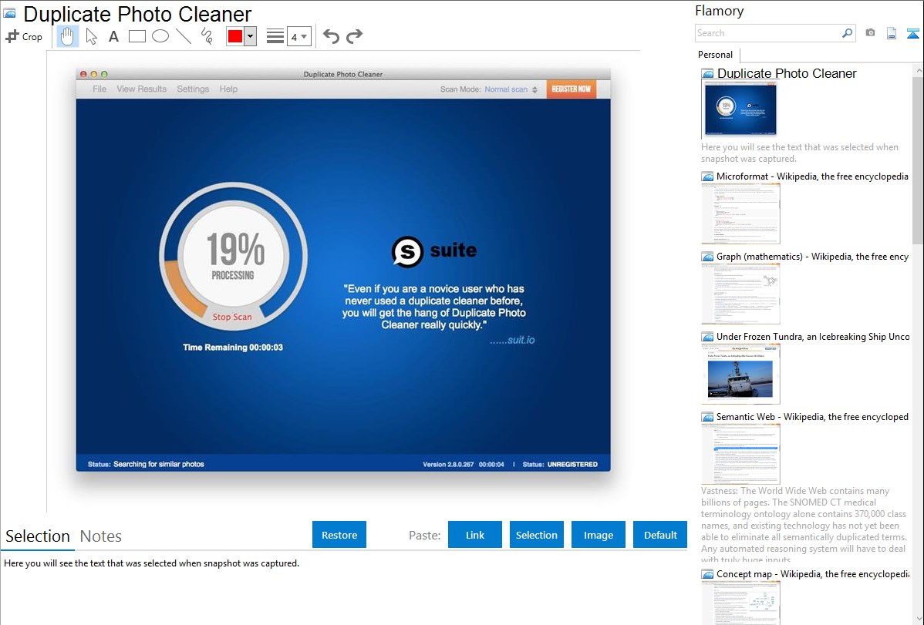Image resolution: width=924 pixels, height=625 pixels.
Task: Click the magnifier search icon
Action: point(847,33)
